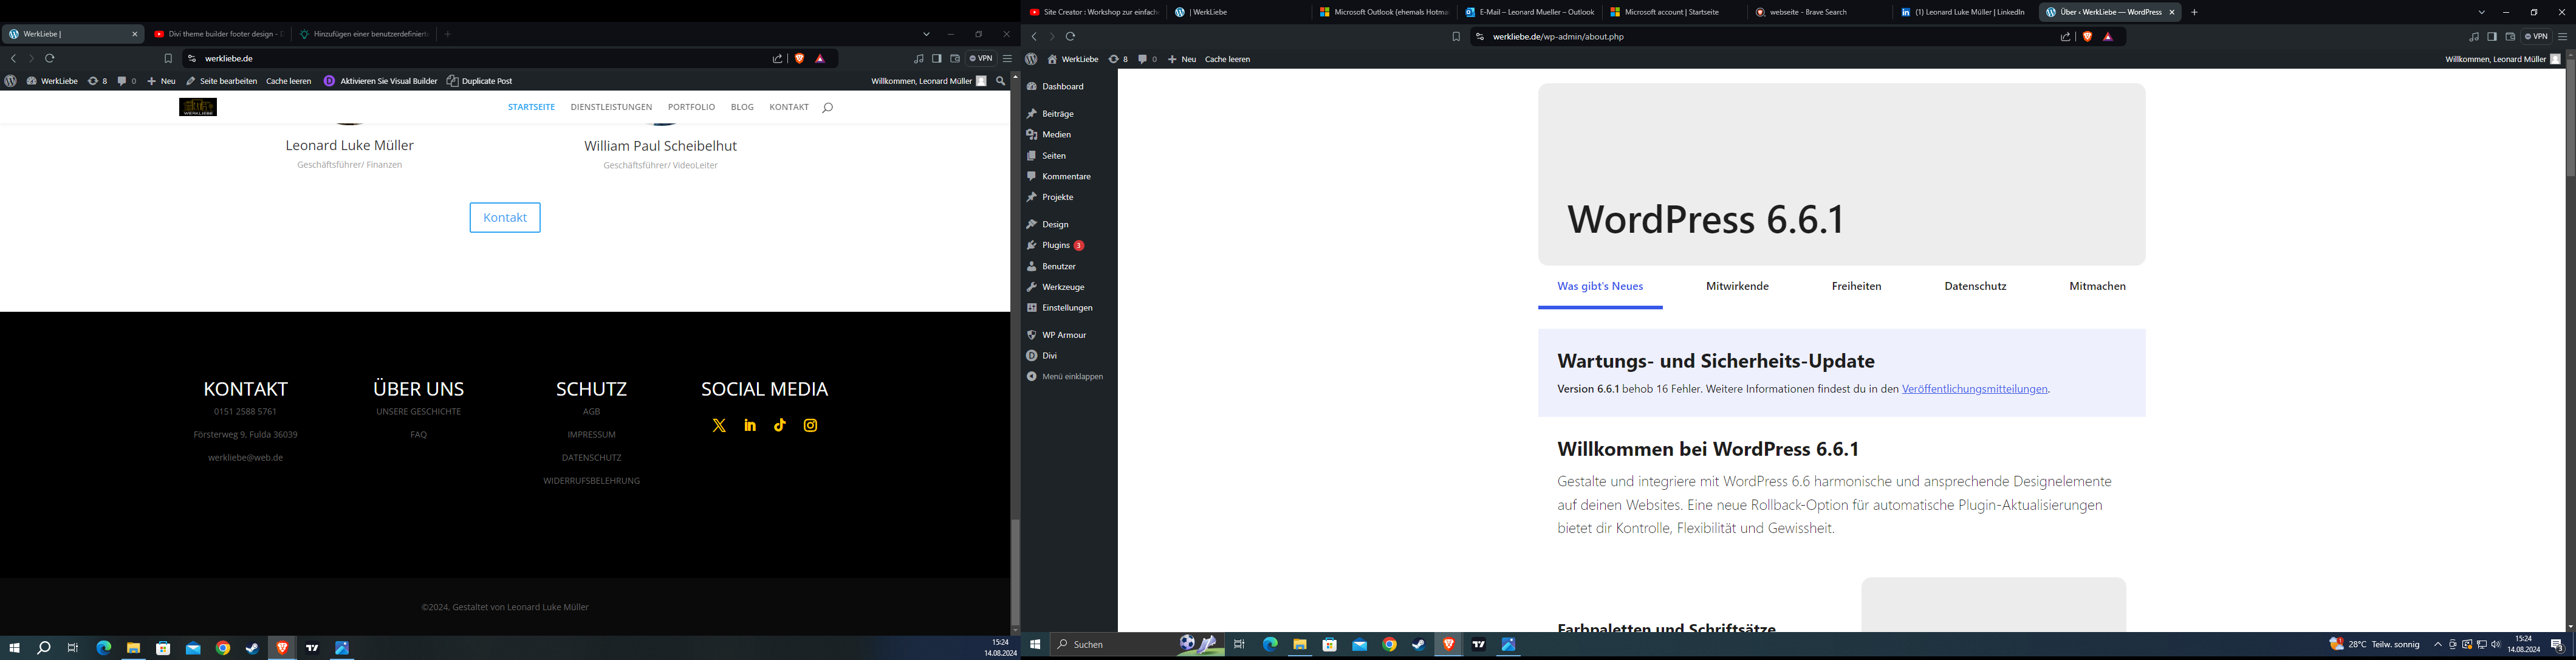Viewport: 2576px width, 660px height.
Task: Click Seite bearbeiten in admin bar
Action: pyautogui.click(x=222, y=81)
